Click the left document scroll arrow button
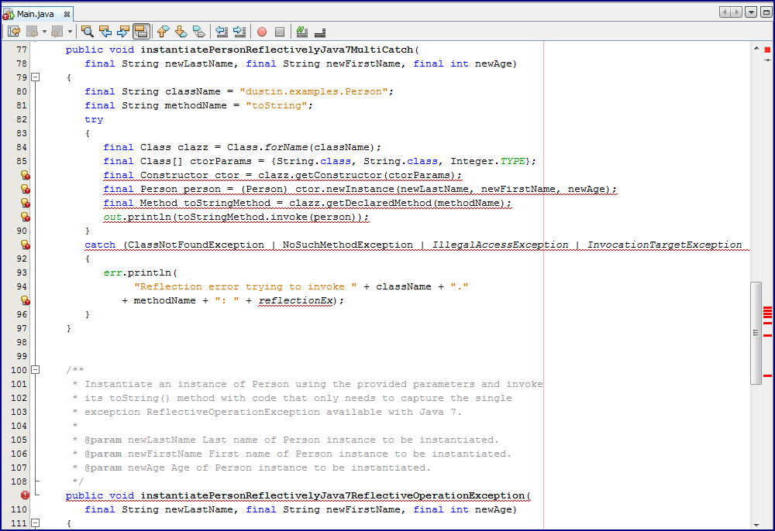775x531 pixels. click(x=725, y=12)
